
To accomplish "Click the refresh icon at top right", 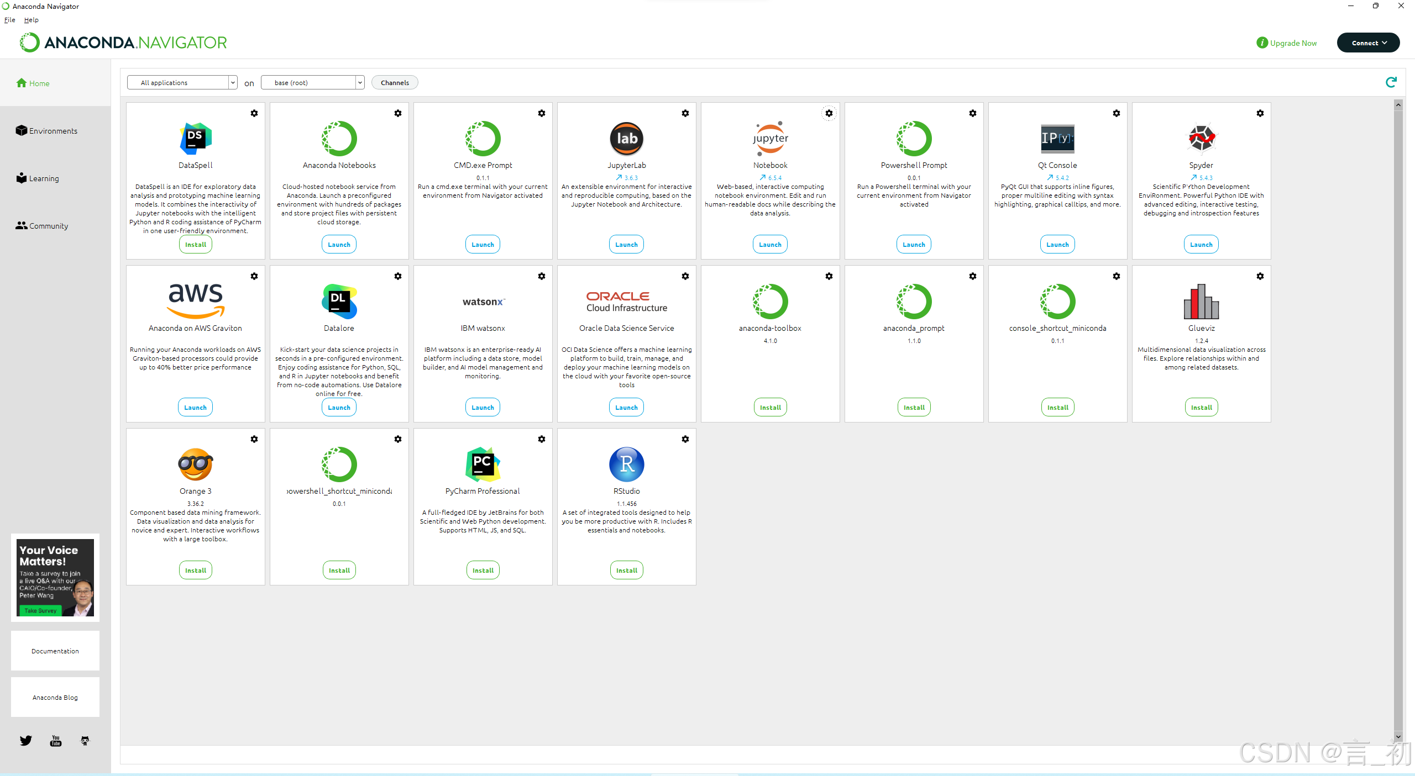I will pyautogui.click(x=1391, y=82).
